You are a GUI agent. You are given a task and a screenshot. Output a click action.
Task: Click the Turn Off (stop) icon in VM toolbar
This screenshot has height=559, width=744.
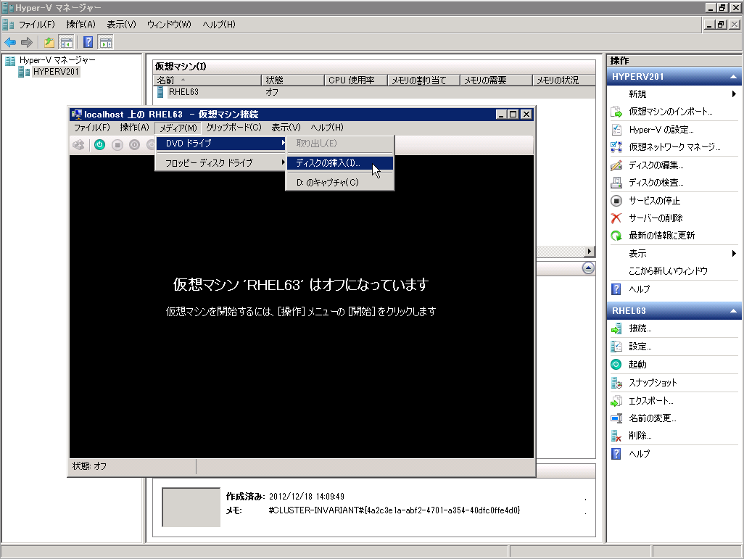coord(117,145)
